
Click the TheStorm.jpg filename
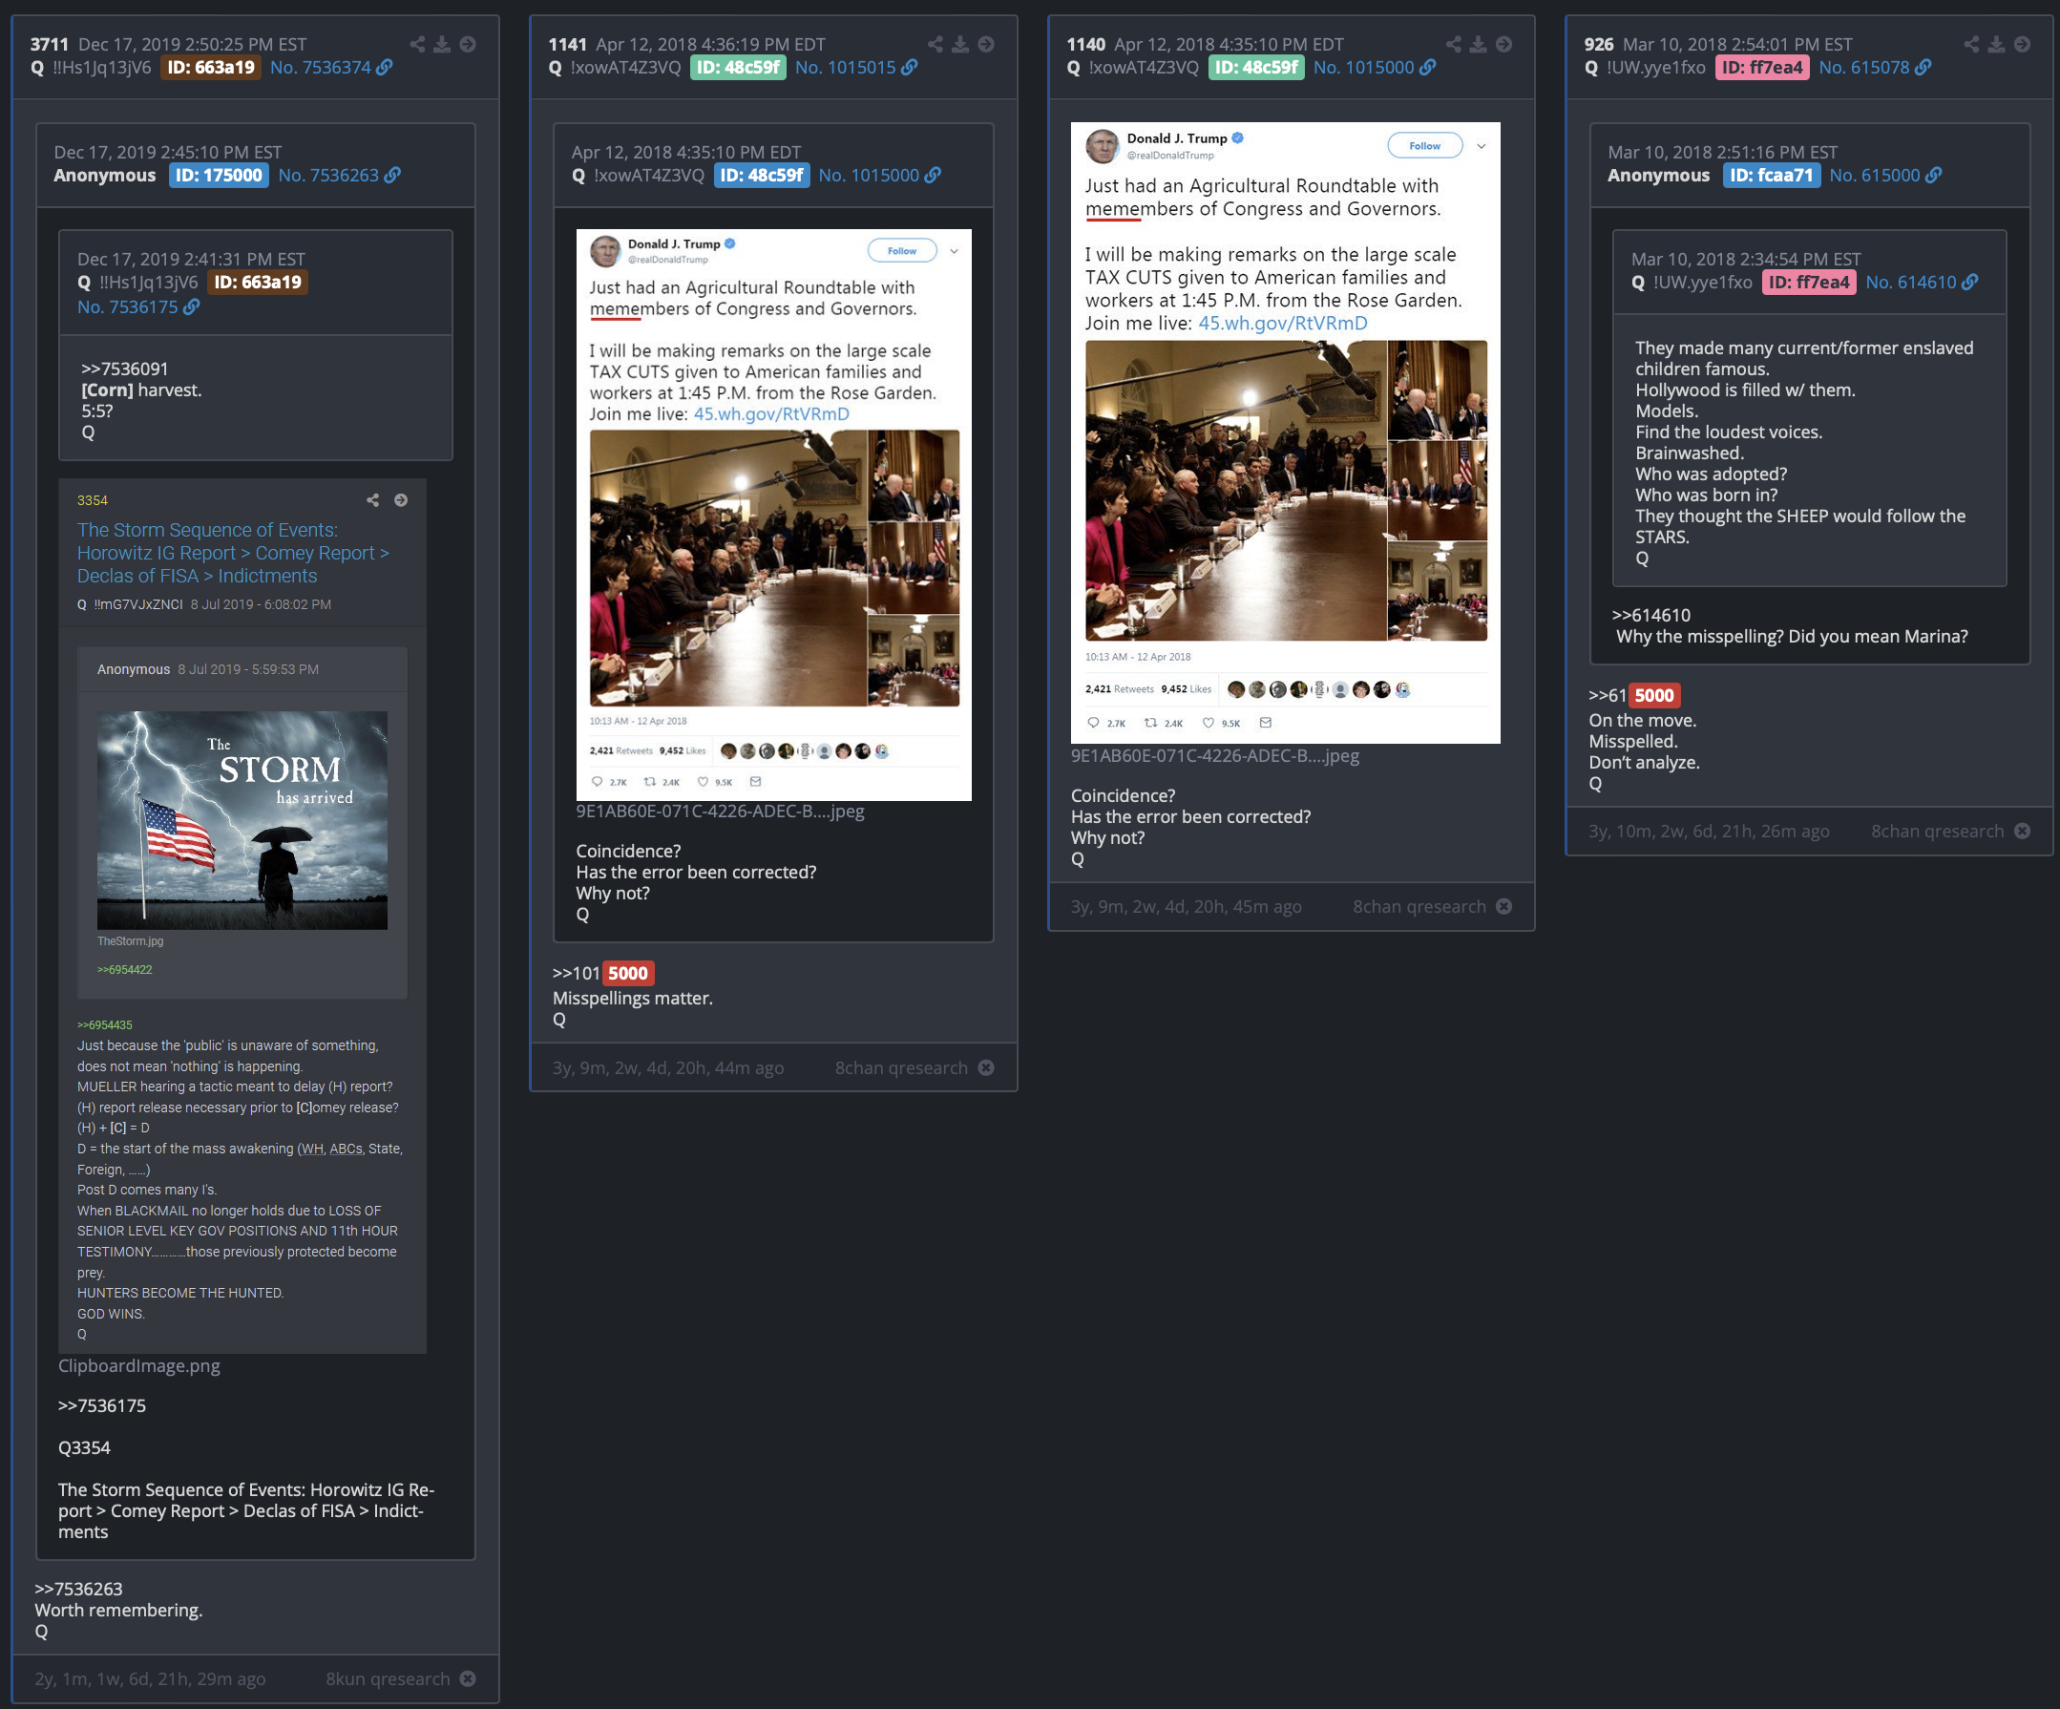pyautogui.click(x=131, y=940)
